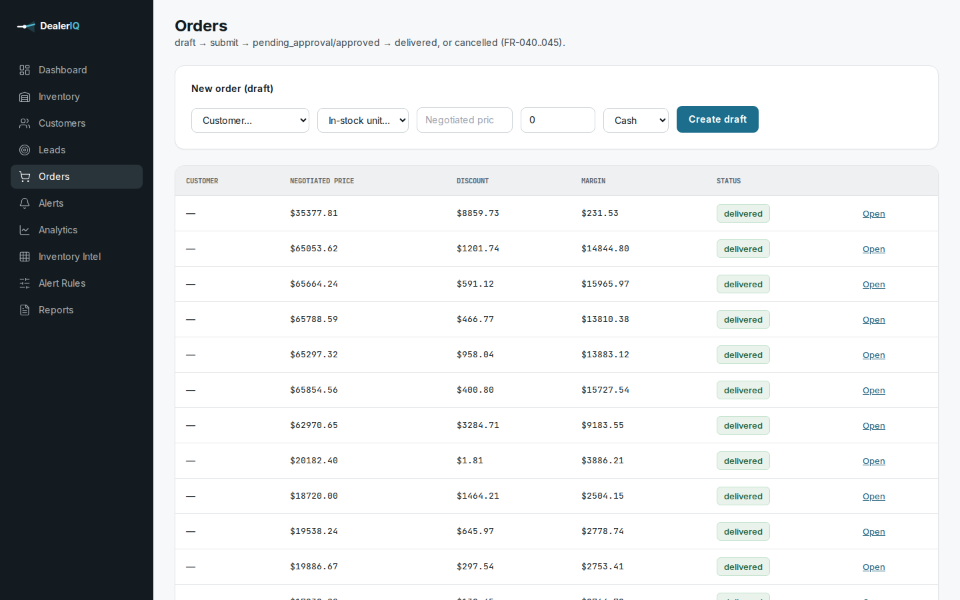The image size is (960, 600).
Task: Click the Alerts bell icon
Action: 25,203
